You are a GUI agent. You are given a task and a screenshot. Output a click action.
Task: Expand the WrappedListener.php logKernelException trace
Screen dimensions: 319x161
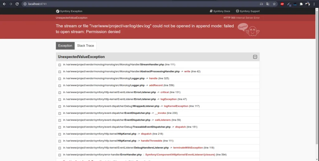point(60,106)
